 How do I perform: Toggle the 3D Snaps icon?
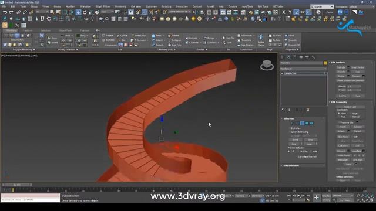139,12
